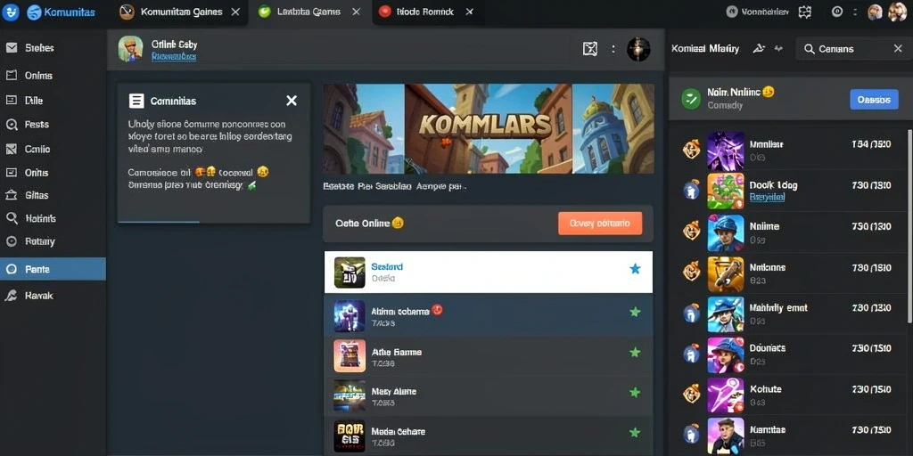913x456 pixels.
Task: Toggle green star for Atne Bamne
Action: click(x=635, y=352)
